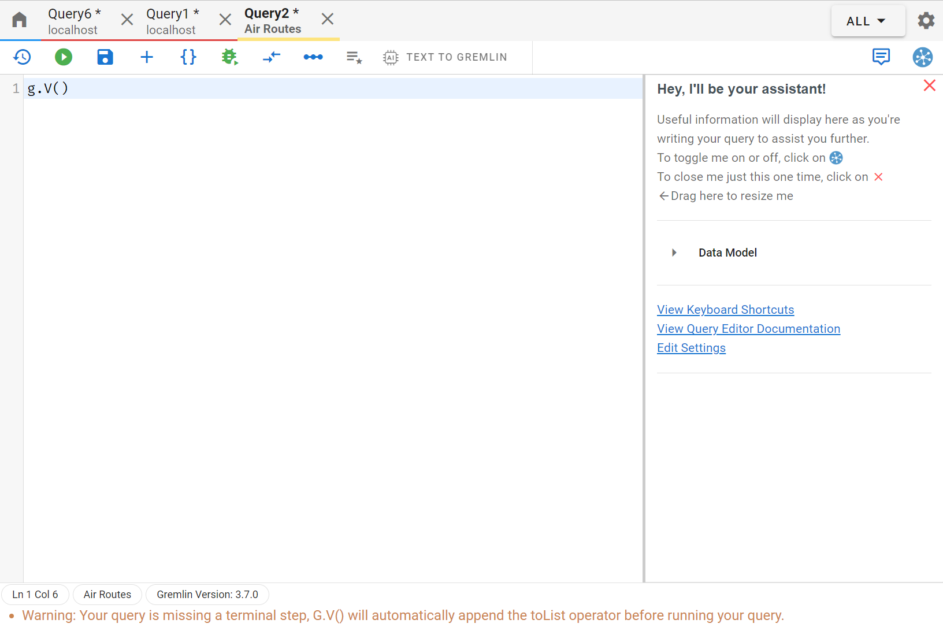Click the three connected dots graph icon
This screenshot has height=642, width=943.
[313, 57]
